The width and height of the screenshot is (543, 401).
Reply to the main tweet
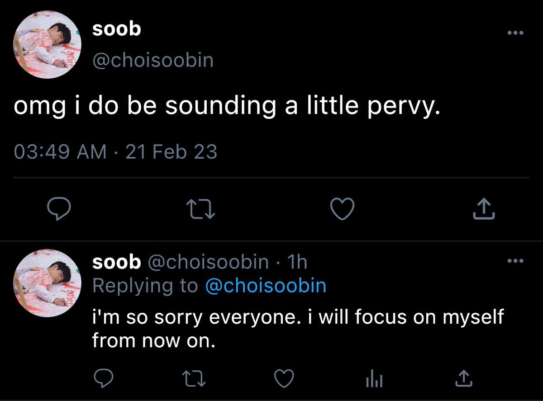(x=59, y=209)
